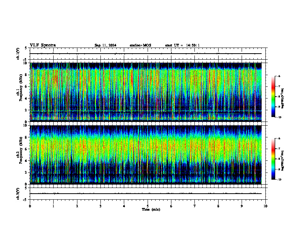Viewport: 299px width, 231px height.
Task: Click the "station=MOS" header label
Action: point(140,45)
